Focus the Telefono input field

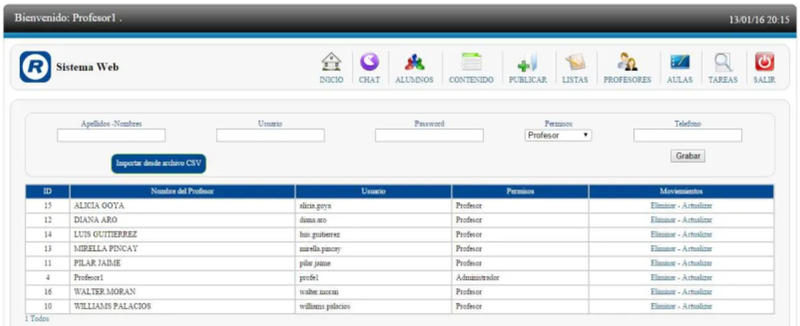pos(688,135)
